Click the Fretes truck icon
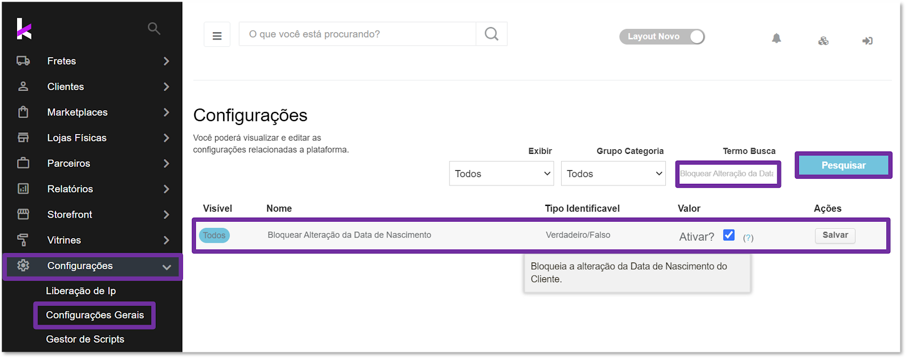 tap(23, 61)
